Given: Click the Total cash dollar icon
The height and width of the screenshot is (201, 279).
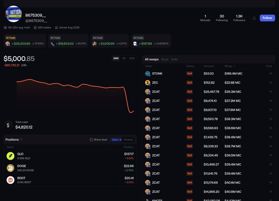Looking at the screenshot, I should pos(8,125).
